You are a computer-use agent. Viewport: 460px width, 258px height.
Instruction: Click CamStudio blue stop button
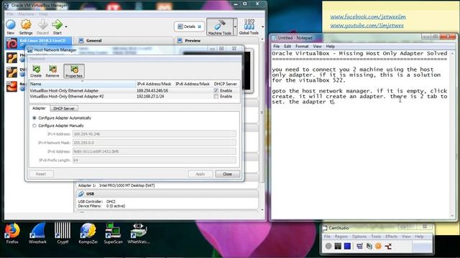348,247
